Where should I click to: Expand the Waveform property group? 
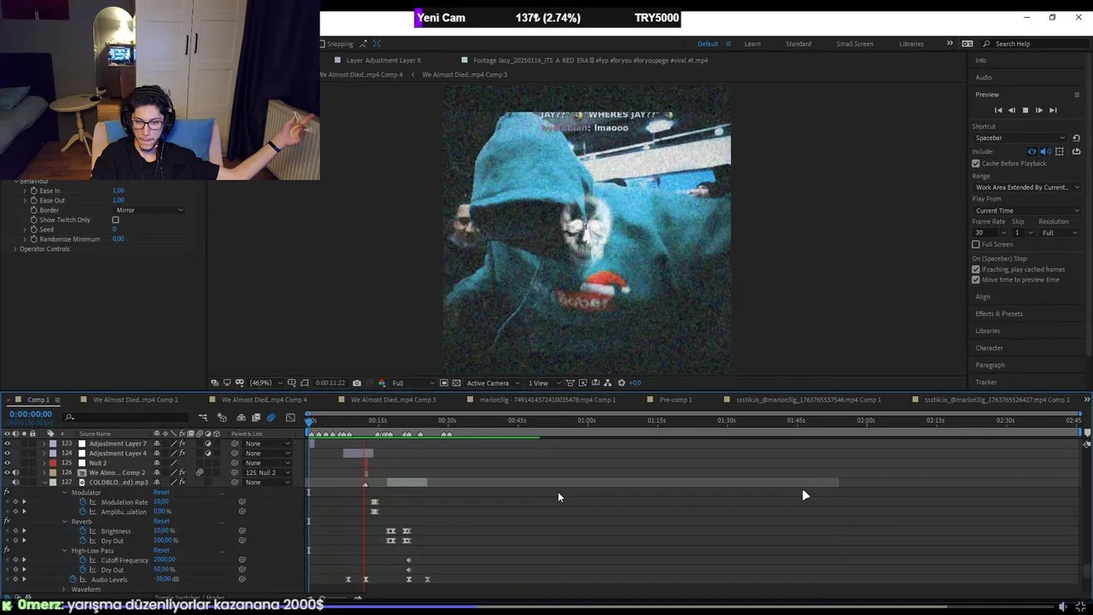pos(64,589)
